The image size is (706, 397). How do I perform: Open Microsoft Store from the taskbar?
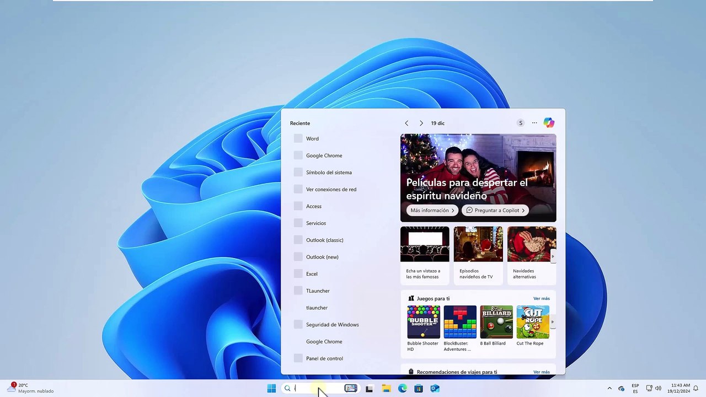point(419,388)
